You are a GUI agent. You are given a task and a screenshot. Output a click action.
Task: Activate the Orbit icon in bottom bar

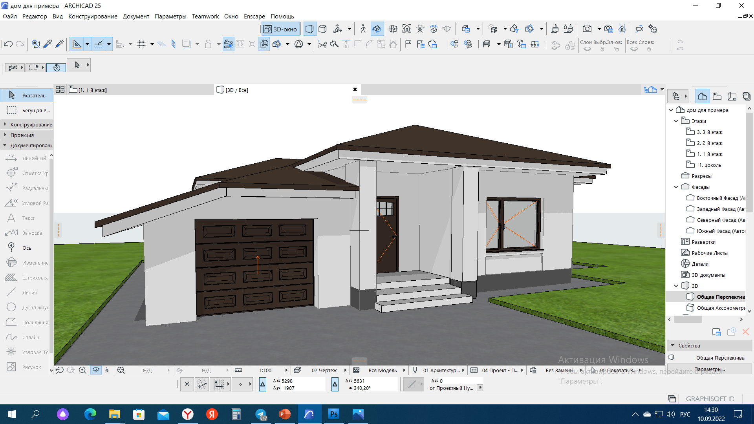pos(96,370)
